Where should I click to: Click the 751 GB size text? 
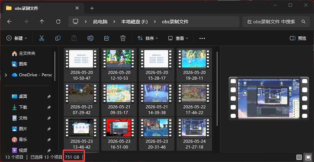coord(72,157)
